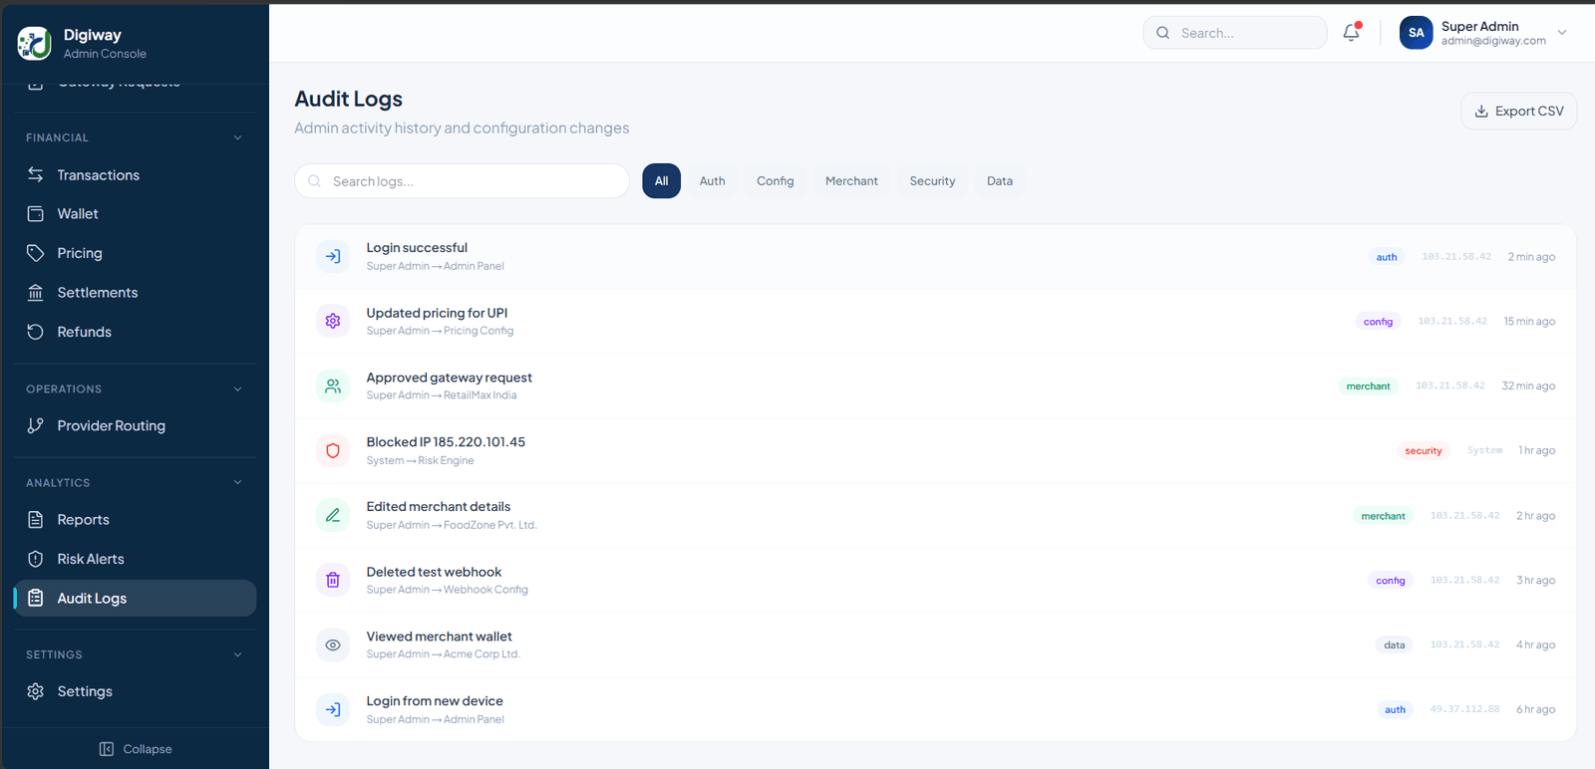Click 'Viewed merchant wallet' entry
The width and height of the screenshot is (1595, 769).
click(x=439, y=637)
